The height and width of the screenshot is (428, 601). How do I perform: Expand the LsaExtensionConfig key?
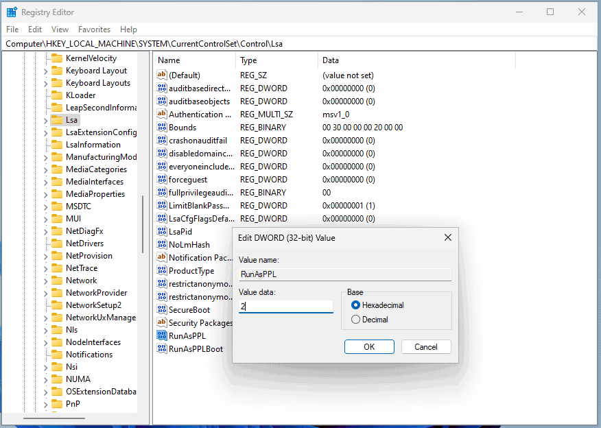[x=45, y=133]
